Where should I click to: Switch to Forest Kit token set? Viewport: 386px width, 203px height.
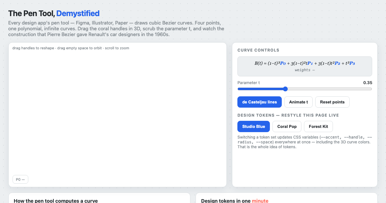pos(318,126)
